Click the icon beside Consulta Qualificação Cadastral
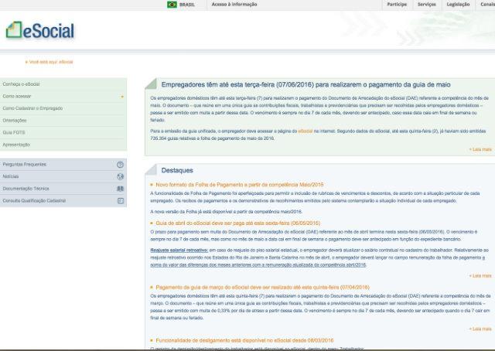Screen dimensions: 495x351 click(x=121, y=201)
